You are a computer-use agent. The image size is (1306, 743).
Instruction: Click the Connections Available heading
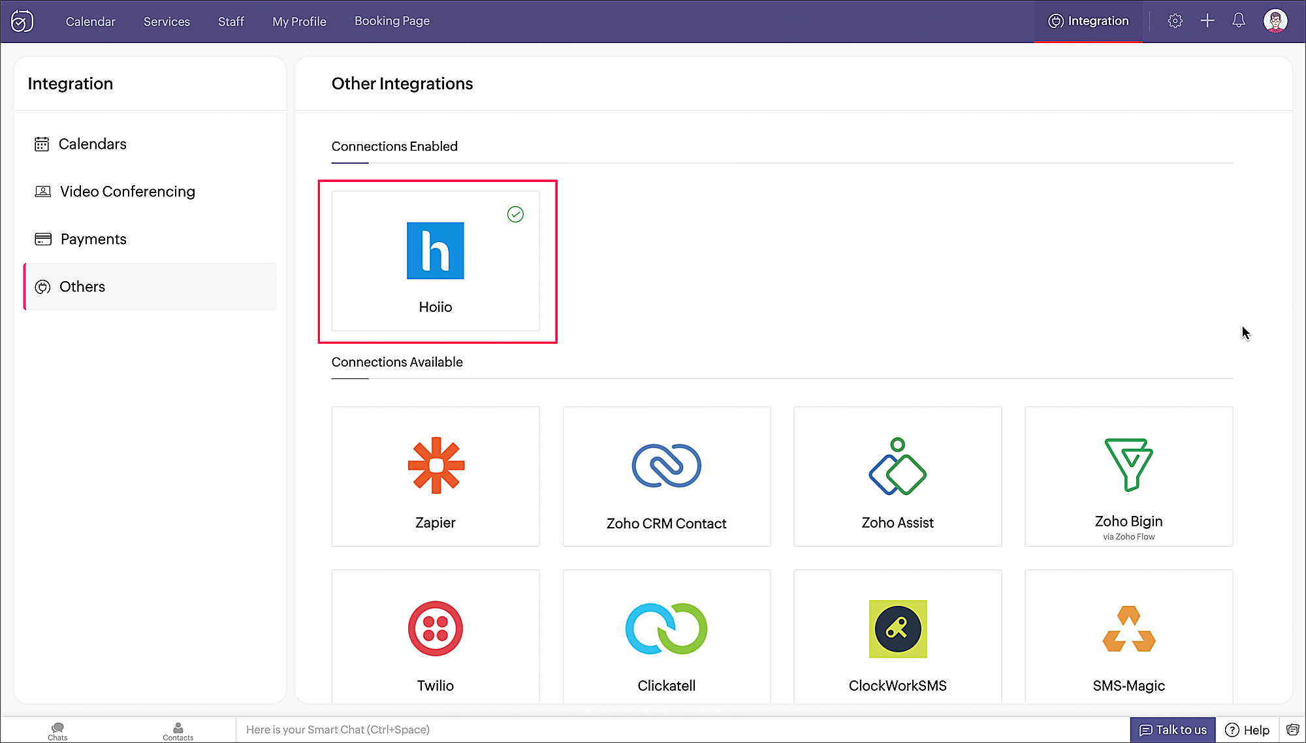point(397,362)
